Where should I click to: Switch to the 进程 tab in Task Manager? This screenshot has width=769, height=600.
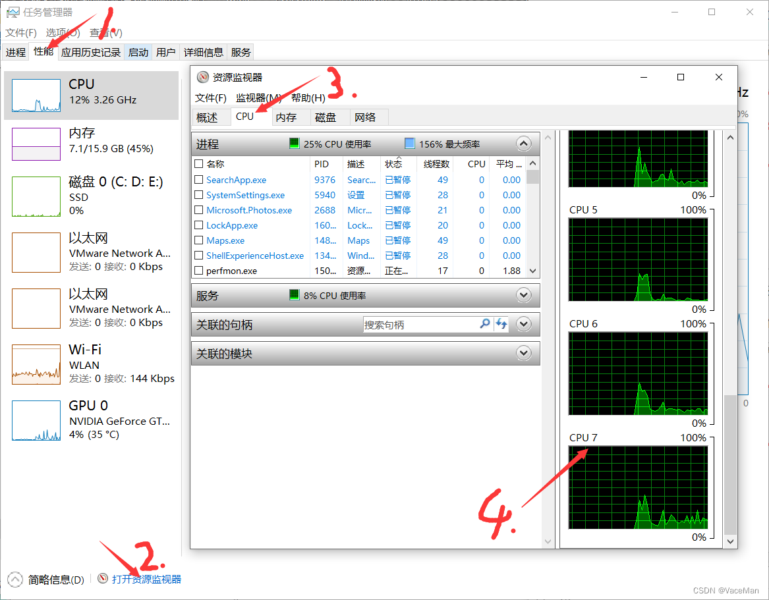[x=16, y=52]
